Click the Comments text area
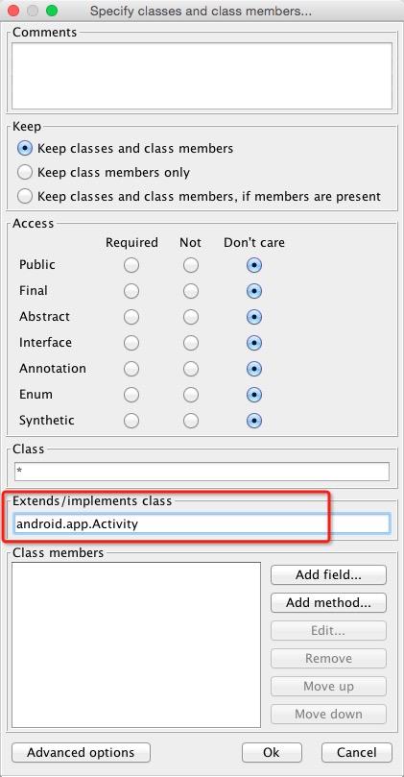Screen dimensions: 404x777 pos(202,76)
